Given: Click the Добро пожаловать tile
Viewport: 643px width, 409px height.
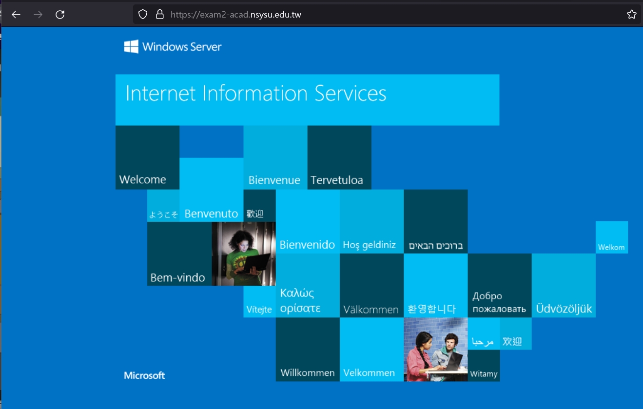Looking at the screenshot, I should tap(500, 286).
